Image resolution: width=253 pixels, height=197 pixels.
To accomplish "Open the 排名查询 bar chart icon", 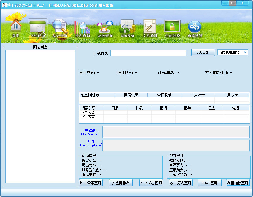I will 82,29.
